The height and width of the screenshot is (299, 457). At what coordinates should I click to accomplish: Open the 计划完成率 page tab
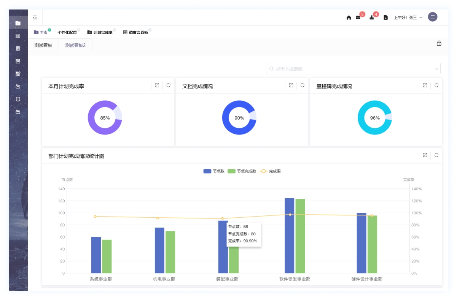[x=100, y=33]
